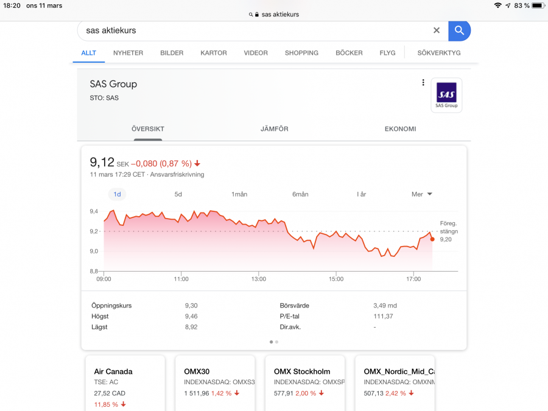Click in the search input field
The width and height of the screenshot is (548, 411).
pos(256,30)
